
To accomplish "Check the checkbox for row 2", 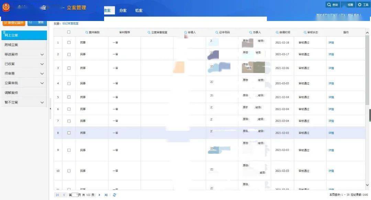I will pyautogui.click(x=69, y=54).
